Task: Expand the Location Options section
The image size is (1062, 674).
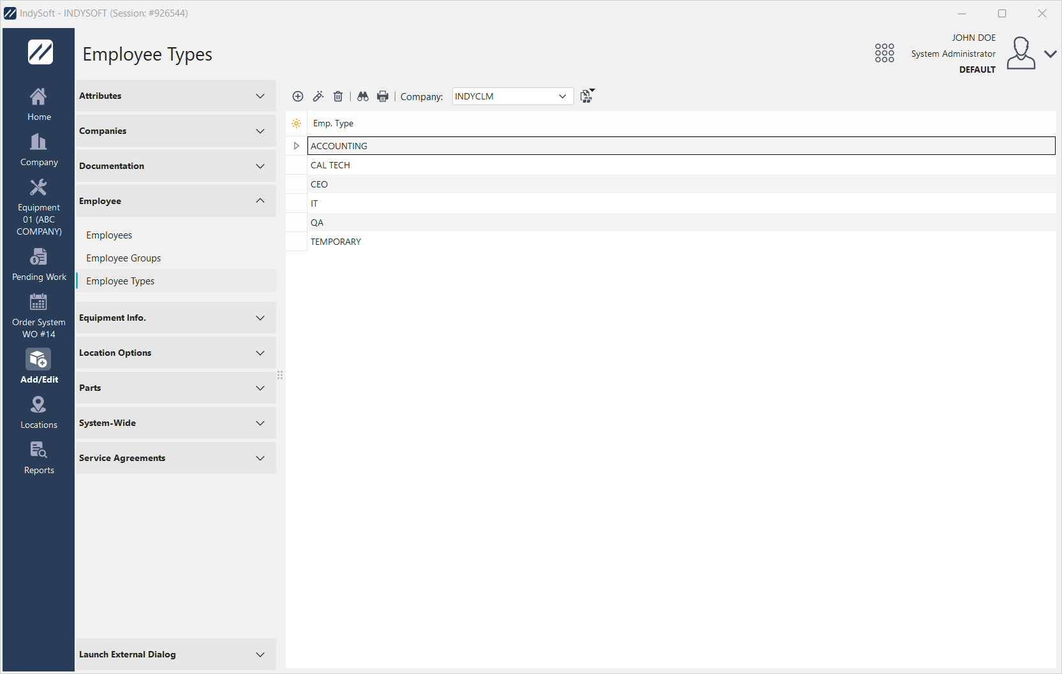Action: point(176,353)
